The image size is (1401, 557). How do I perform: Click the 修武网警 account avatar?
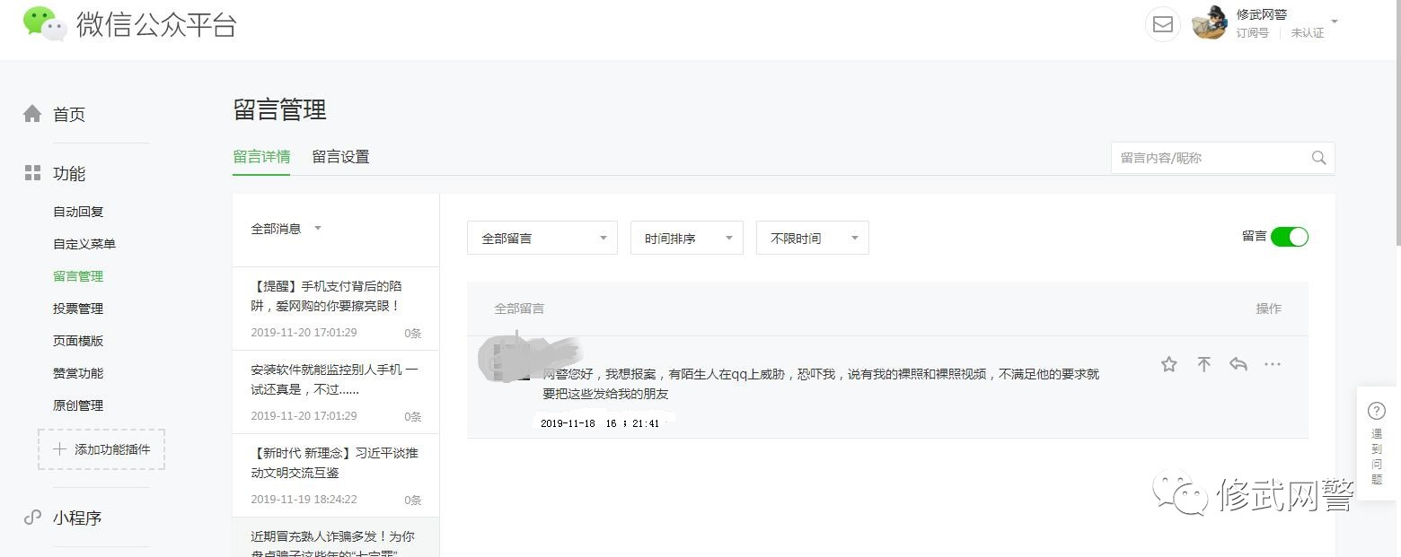tap(1210, 23)
